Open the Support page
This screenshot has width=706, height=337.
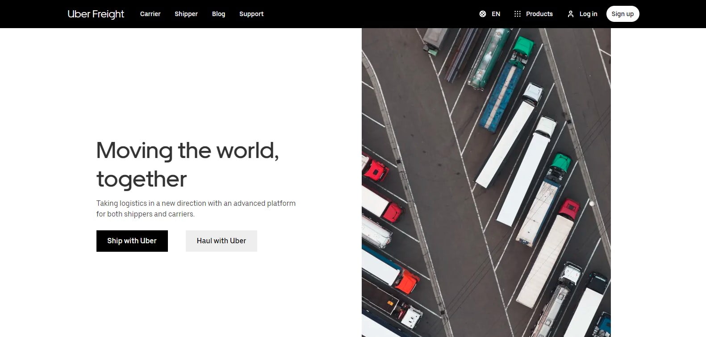coord(251,14)
